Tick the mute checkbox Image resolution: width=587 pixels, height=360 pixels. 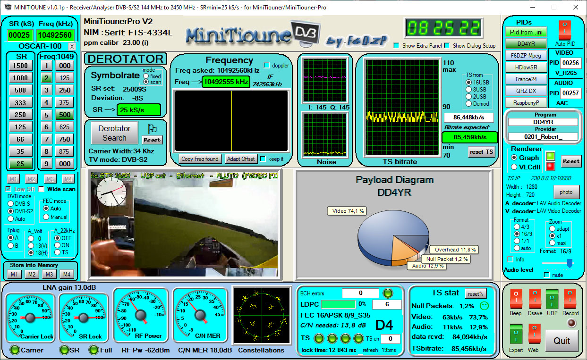point(547,275)
